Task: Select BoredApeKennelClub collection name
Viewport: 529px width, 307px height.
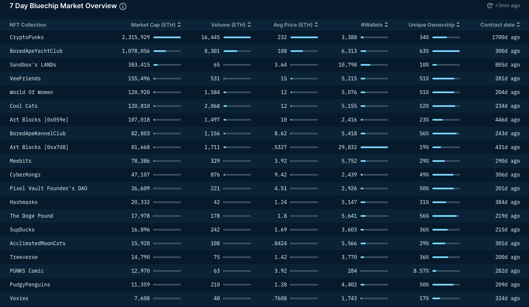Action: click(x=38, y=134)
